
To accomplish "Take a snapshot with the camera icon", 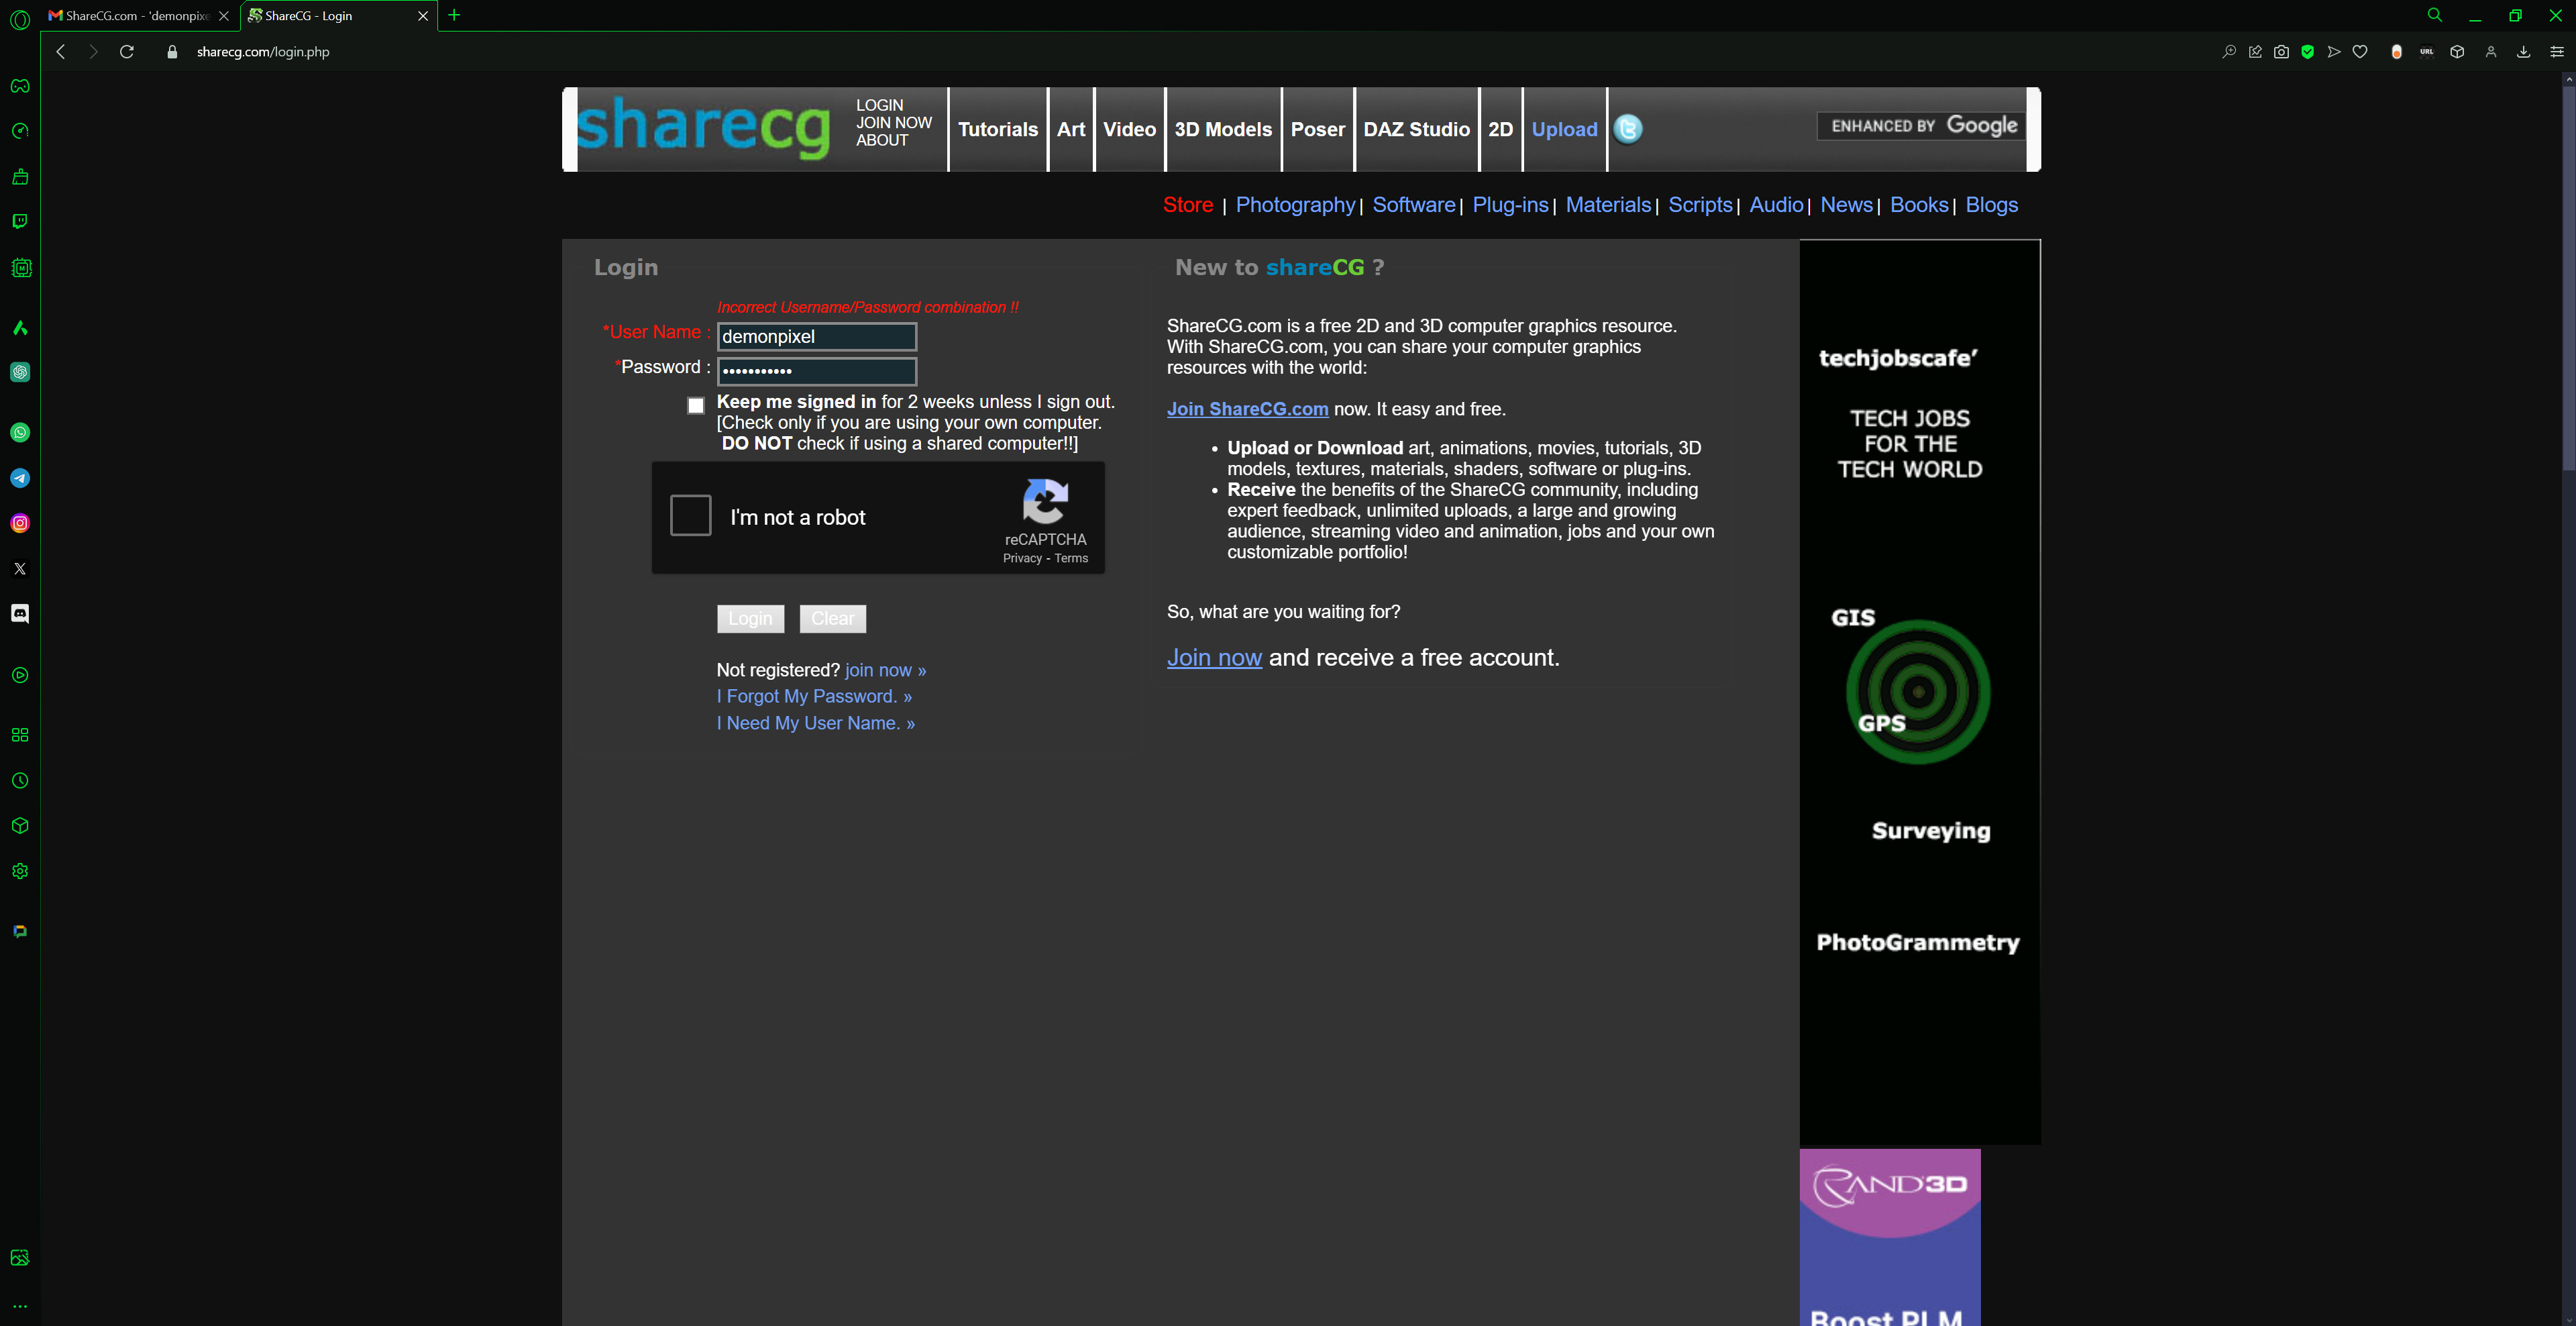I will point(2281,52).
